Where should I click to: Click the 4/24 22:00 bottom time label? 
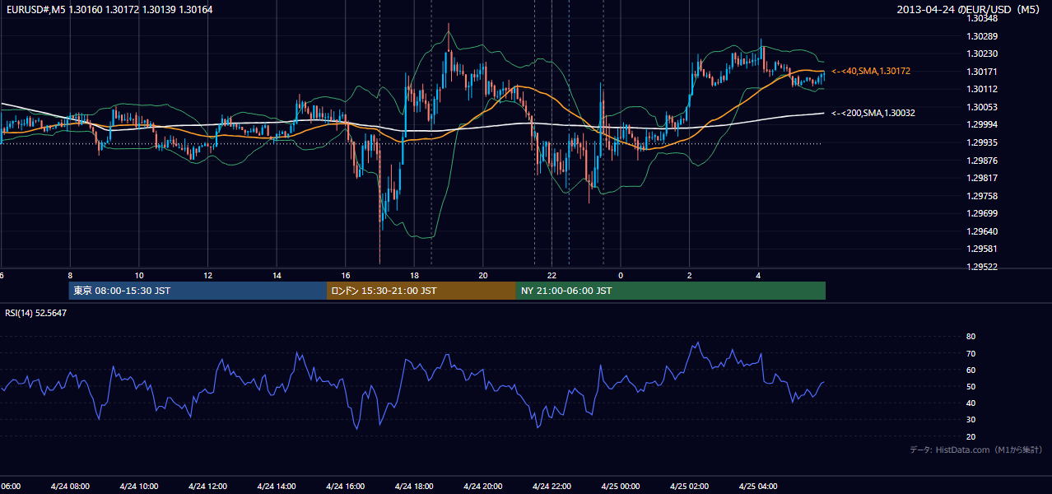point(552,486)
